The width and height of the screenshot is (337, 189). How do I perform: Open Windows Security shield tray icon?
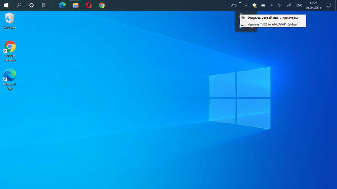point(254,5)
